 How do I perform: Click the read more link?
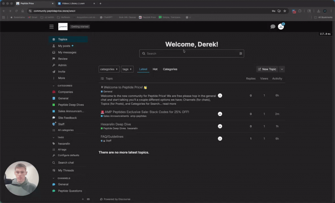[x=169, y=104]
